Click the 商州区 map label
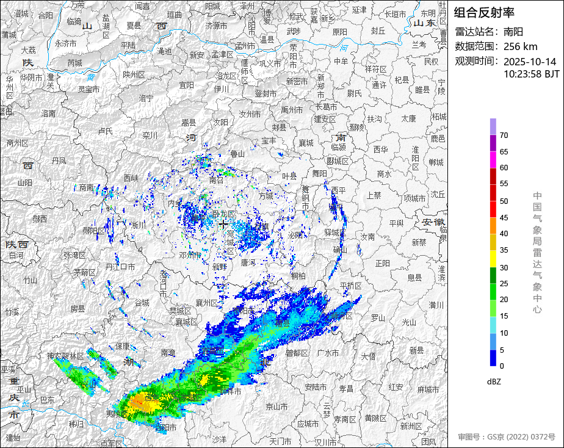This screenshot has width=564, height=448. point(17,143)
